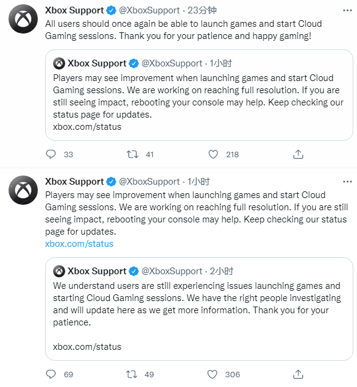Open the blue xbox.com/status link

(79, 244)
